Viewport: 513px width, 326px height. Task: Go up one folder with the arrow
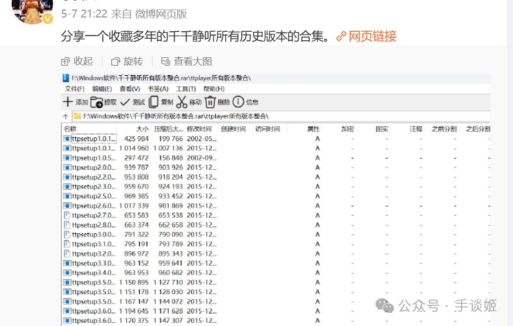(x=65, y=117)
